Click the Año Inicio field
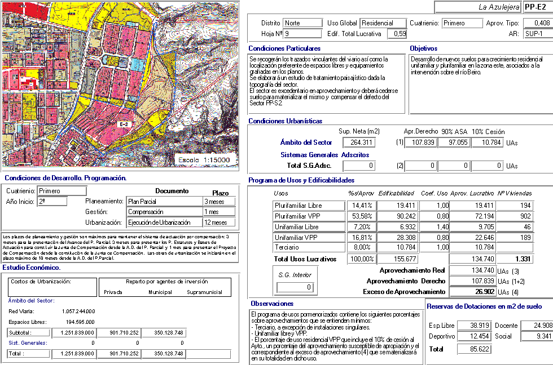Screen dimensions: 553x365 tap(52, 201)
